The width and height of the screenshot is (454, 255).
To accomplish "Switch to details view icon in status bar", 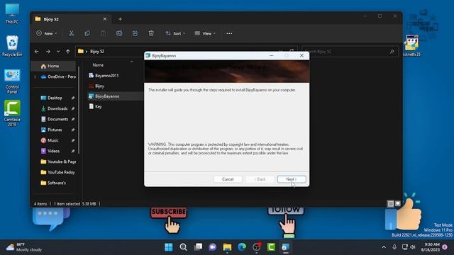I will tap(391, 204).
